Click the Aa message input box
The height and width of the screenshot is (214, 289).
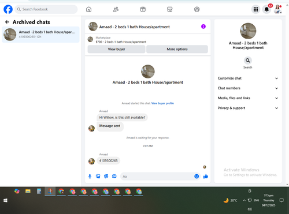157,177
